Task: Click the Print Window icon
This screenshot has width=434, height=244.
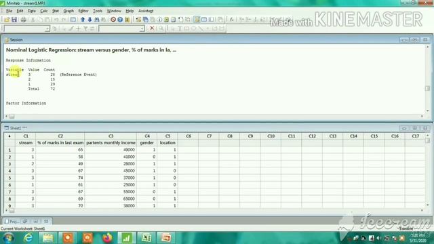Action: click(24, 20)
